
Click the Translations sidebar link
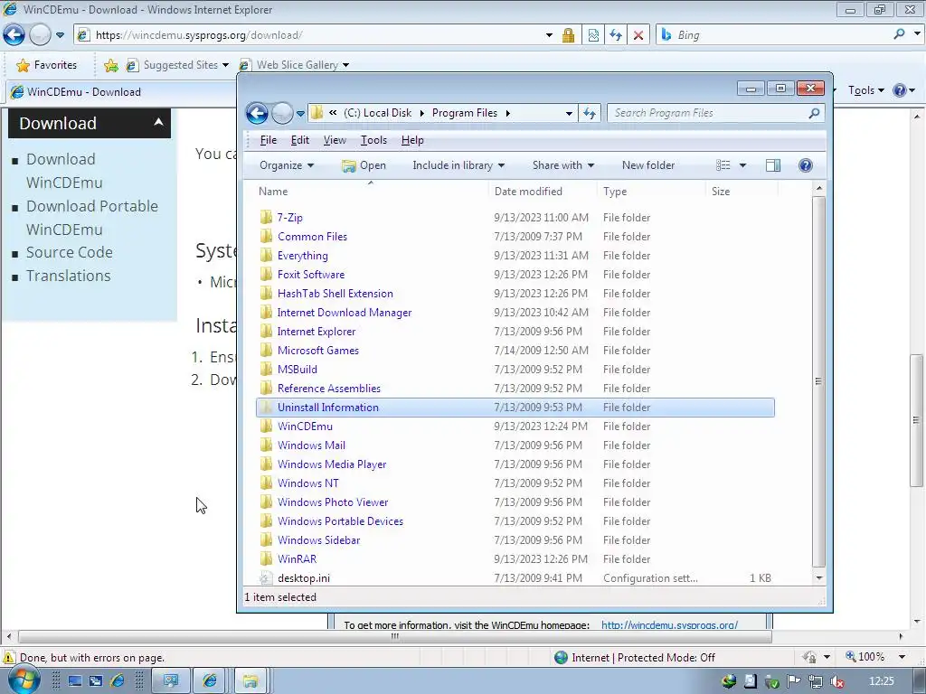(x=69, y=276)
